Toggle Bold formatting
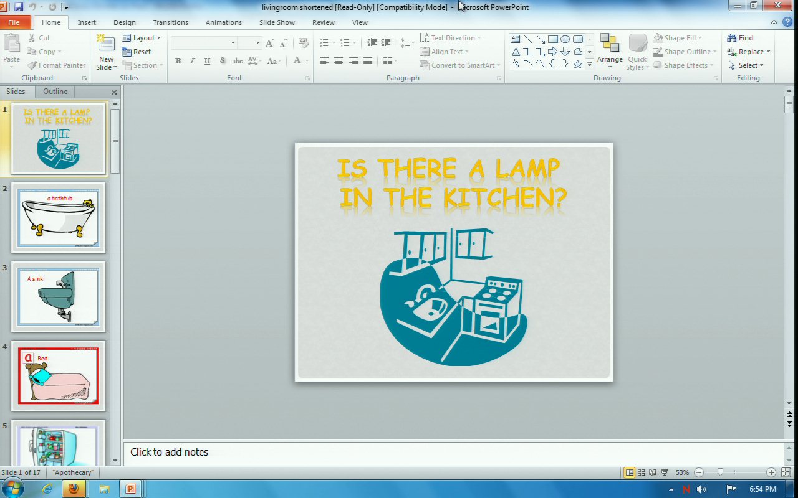 pos(178,61)
